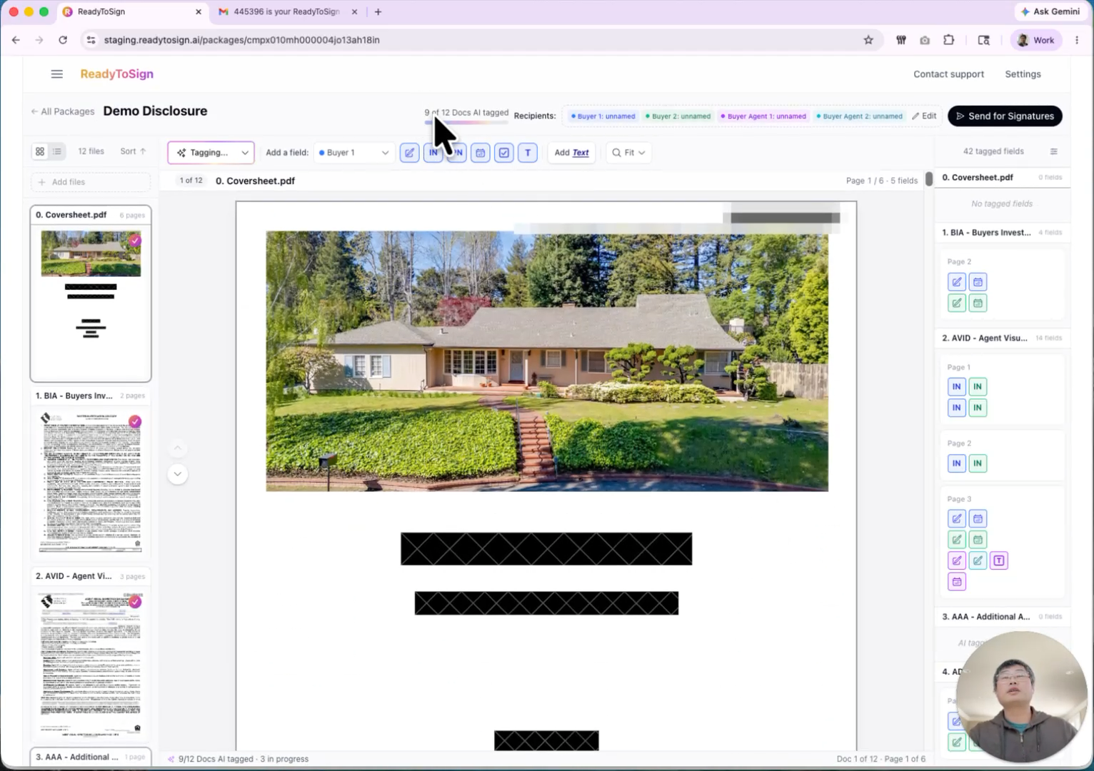The height and width of the screenshot is (771, 1094).
Task: Select the first initials IN field tool
Action: (433, 153)
